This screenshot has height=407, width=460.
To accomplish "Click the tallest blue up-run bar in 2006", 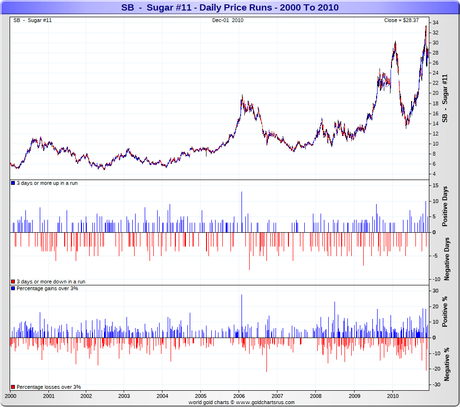I will 241,212.
